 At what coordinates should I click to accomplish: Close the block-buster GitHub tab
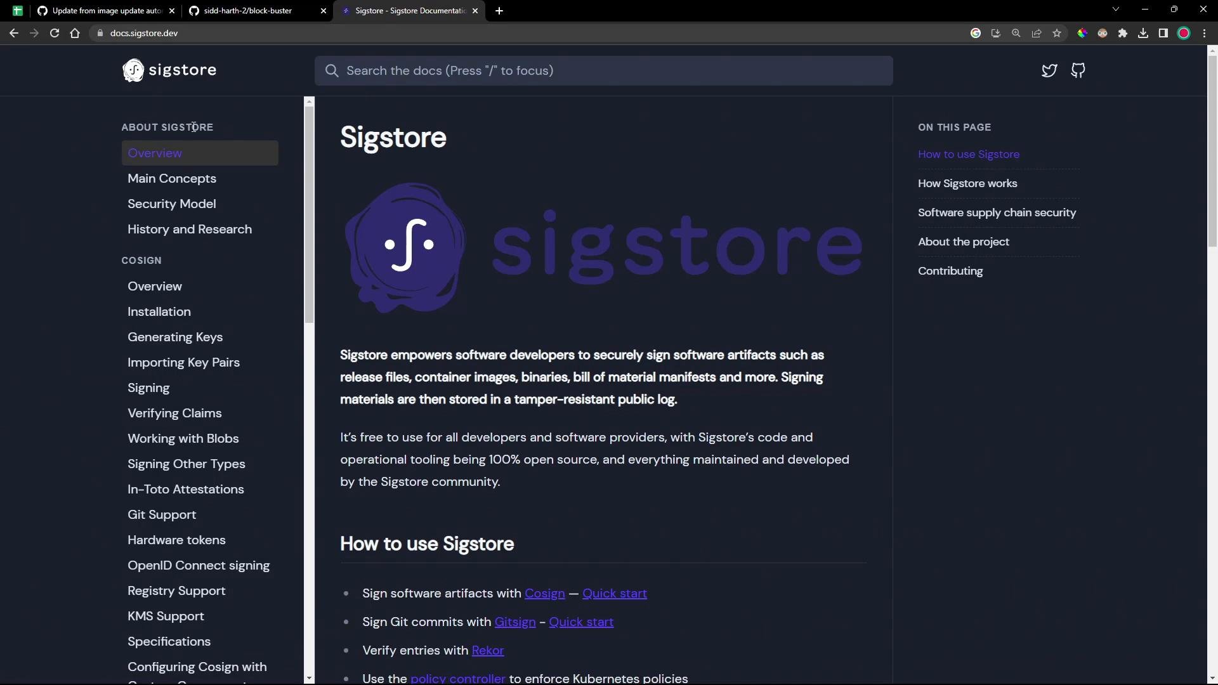[x=324, y=11]
